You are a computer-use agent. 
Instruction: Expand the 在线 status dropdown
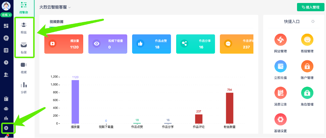tap(6, 15)
